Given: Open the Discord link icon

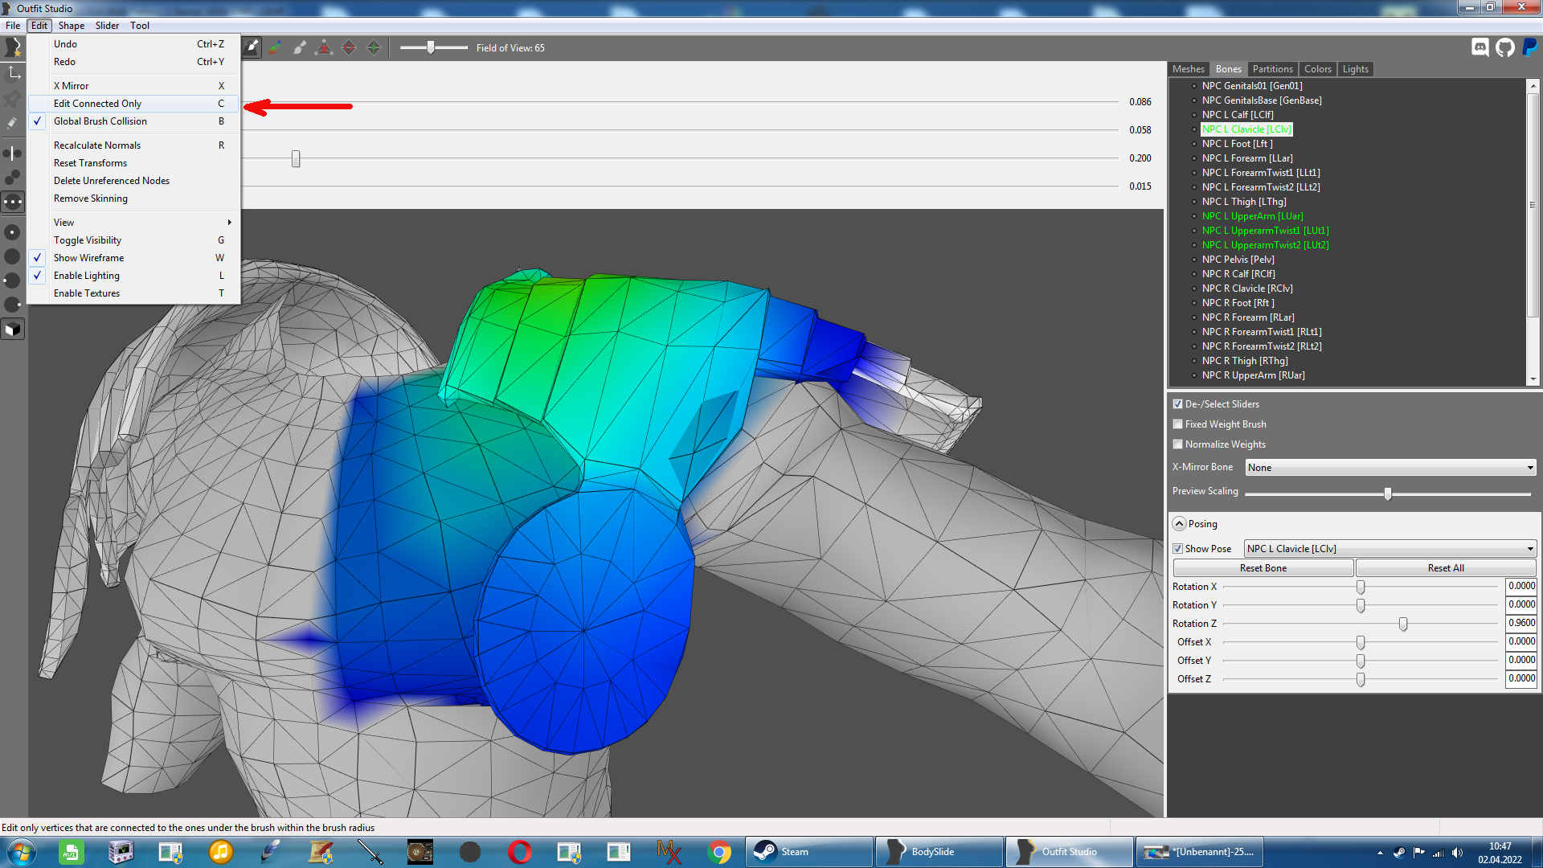Looking at the screenshot, I should (1480, 47).
